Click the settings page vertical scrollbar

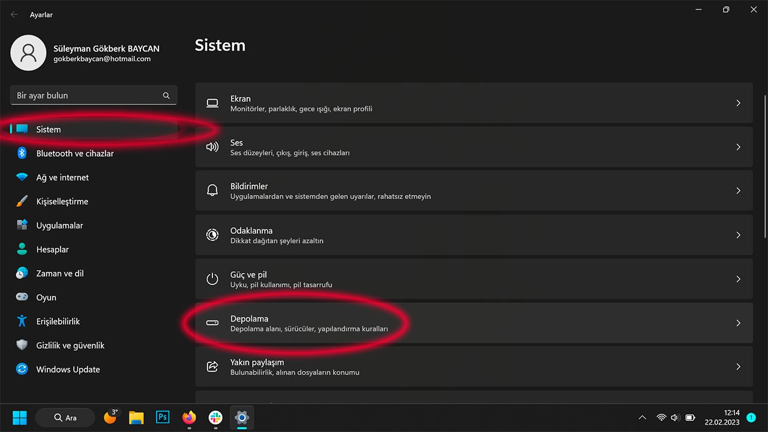764,166
